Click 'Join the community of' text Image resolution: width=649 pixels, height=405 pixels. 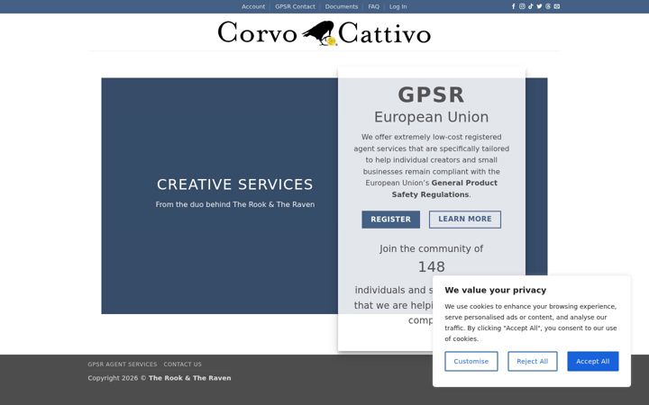[x=431, y=248]
